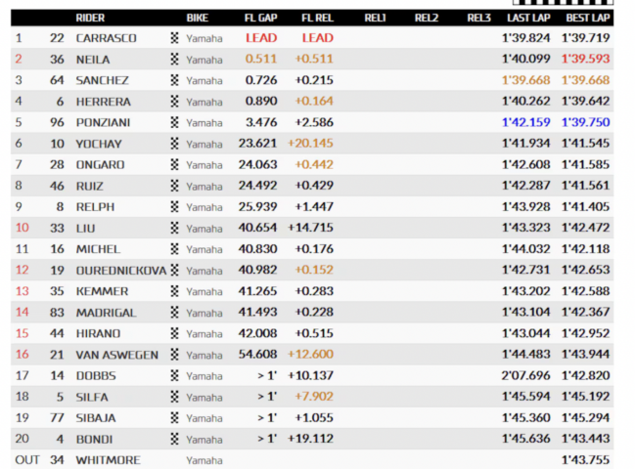Sort by the RIDER column header
The width and height of the screenshot is (635, 469).
pyautogui.click(x=90, y=18)
